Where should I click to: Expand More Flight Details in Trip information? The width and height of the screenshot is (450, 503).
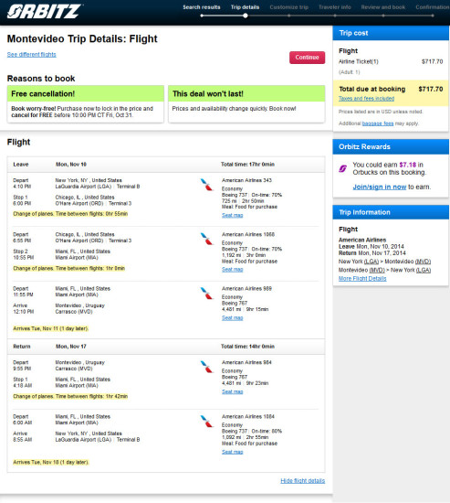(x=362, y=278)
